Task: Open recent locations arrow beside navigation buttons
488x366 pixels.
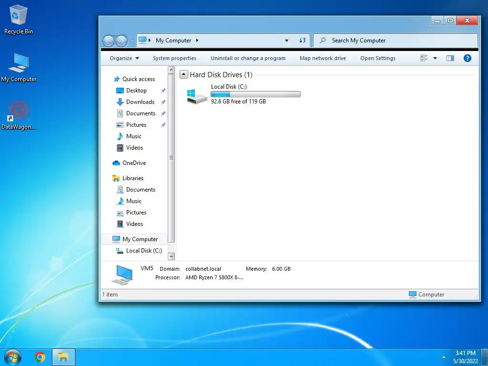Action: [132, 41]
